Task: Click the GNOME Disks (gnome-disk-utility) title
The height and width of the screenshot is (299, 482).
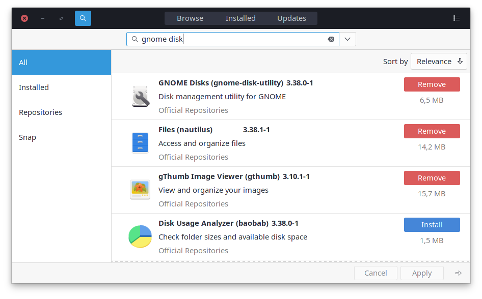Action: point(221,83)
